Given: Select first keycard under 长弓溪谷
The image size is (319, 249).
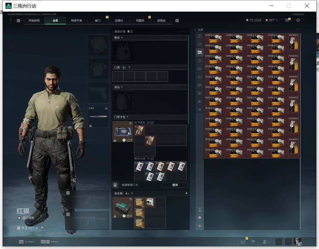Looking at the screenshot, I should (x=140, y=130).
